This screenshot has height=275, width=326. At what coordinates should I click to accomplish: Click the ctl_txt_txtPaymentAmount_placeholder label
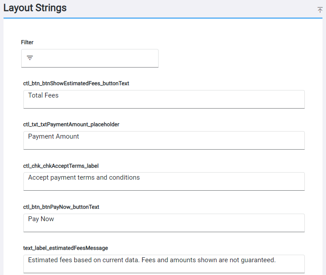point(71,124)
